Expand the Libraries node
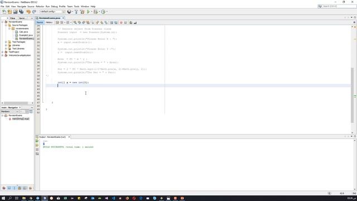The image size is (357, 201). tap(6, 45)
